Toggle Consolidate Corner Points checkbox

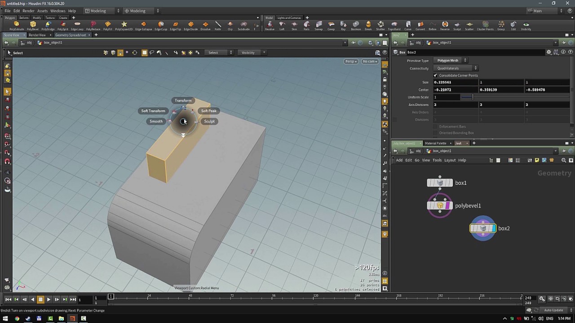click(x=435, y=75)
